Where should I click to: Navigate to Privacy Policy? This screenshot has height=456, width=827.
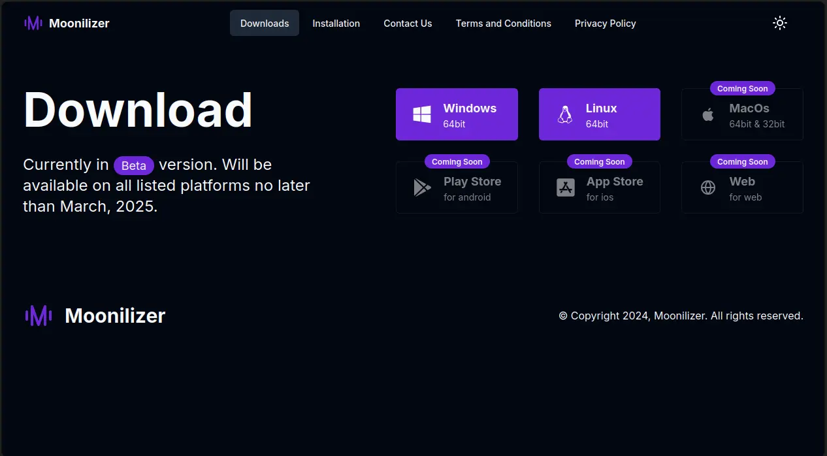(605, 24)
